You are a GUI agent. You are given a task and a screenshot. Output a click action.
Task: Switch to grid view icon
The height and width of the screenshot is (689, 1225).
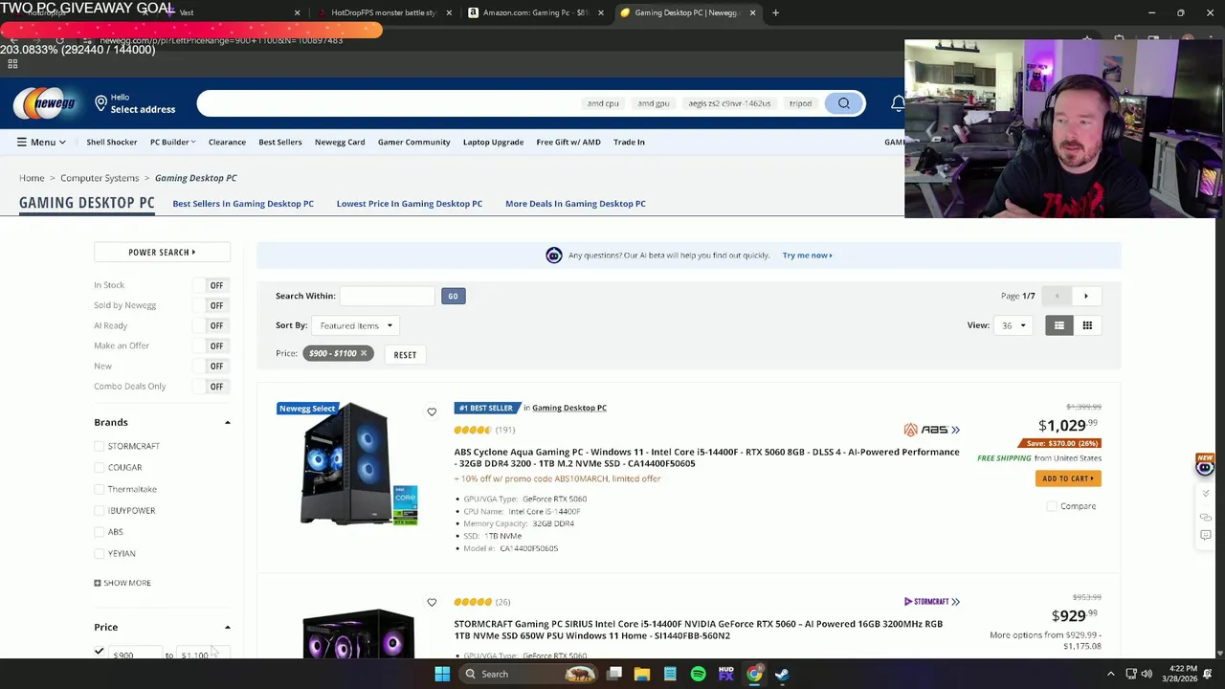tap(1087, 325)
